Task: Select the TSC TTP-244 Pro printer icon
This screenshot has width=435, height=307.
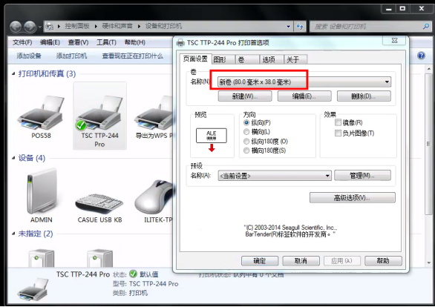Action: point(99,113)
